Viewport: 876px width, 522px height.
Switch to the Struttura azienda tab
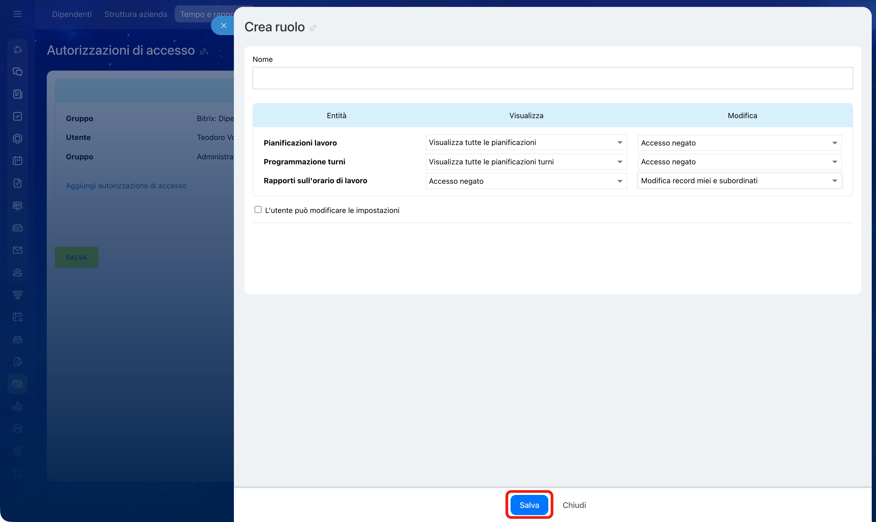[136, 14]
